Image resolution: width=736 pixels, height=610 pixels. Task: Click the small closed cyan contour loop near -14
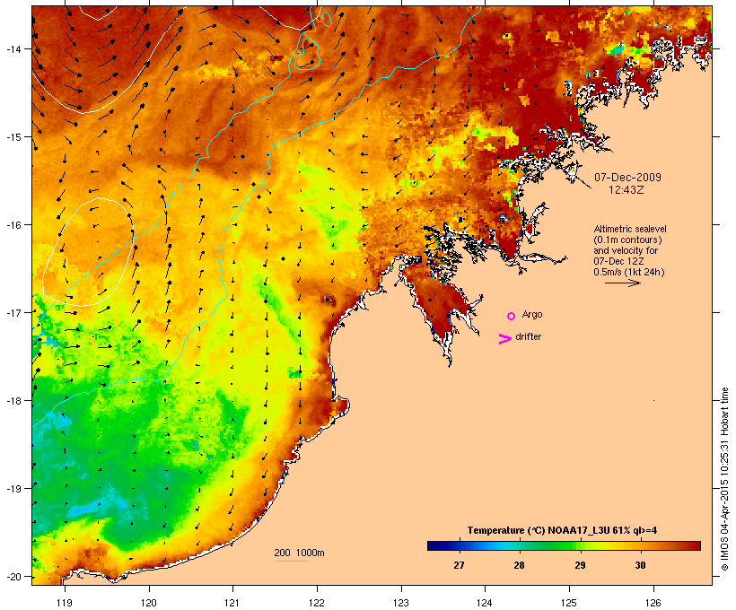pos(306,54)
